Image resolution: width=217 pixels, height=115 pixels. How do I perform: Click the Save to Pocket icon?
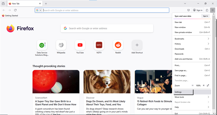[x=189, y=10]
